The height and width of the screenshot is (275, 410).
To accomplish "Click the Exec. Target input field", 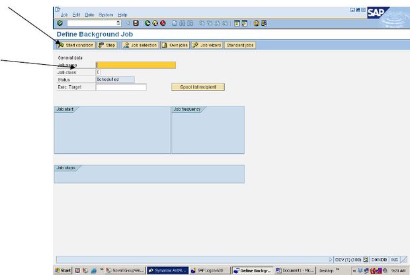I will click(x=121, y=87).
